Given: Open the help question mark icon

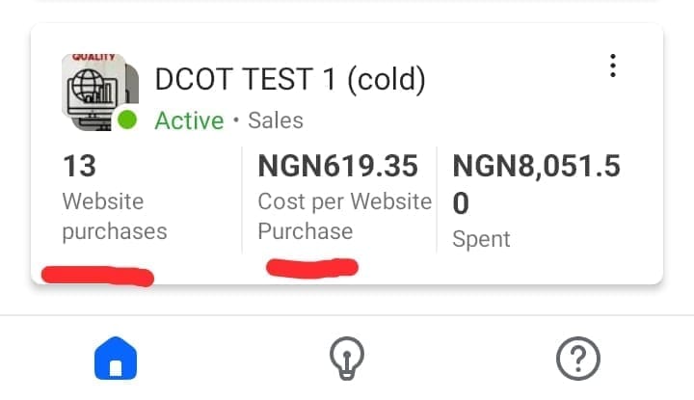Looking at the screenshot, I should (578, 360).
